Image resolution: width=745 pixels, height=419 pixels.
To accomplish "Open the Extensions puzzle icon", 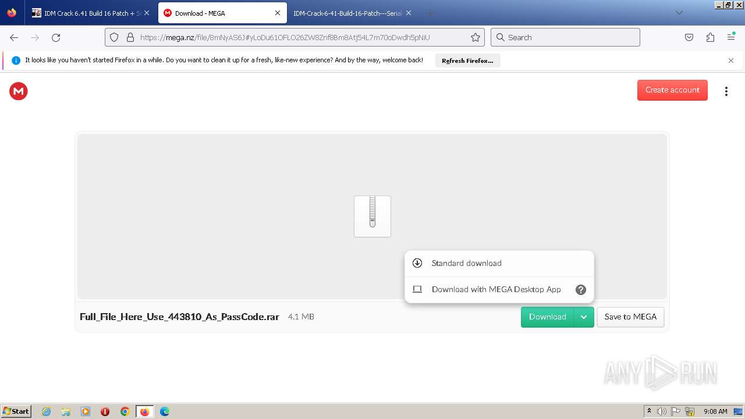I will [710, 37].
